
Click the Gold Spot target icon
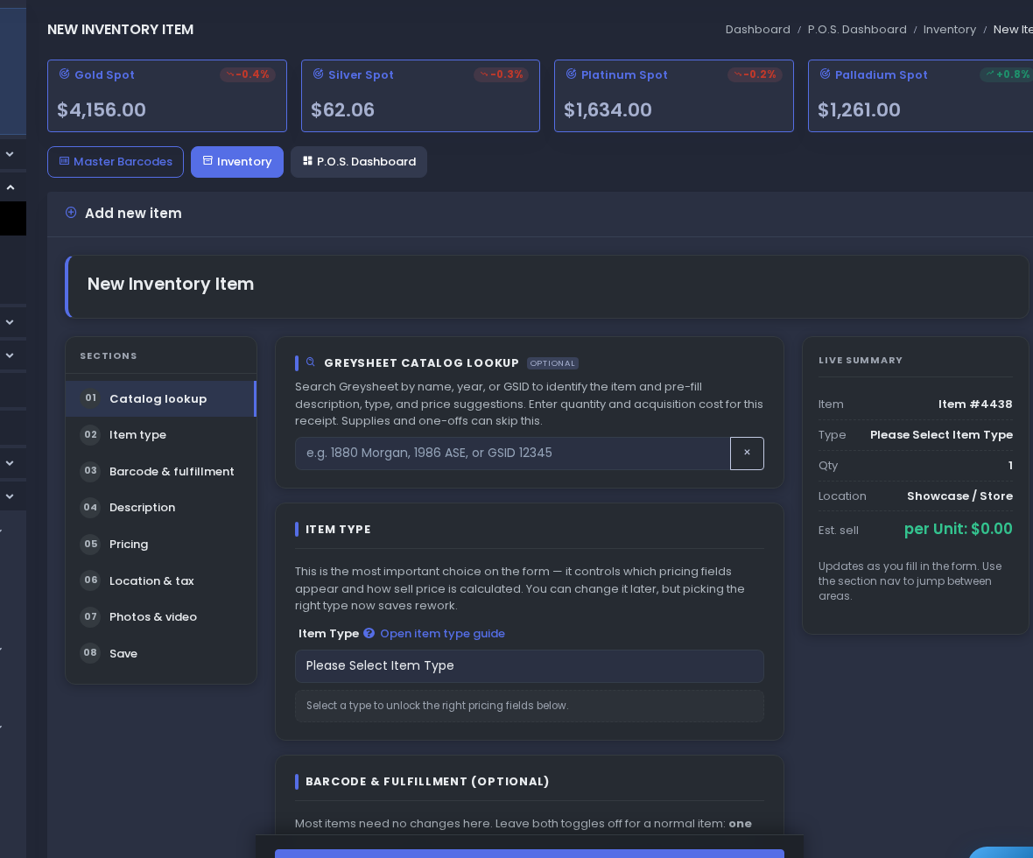tap(65, 74)
